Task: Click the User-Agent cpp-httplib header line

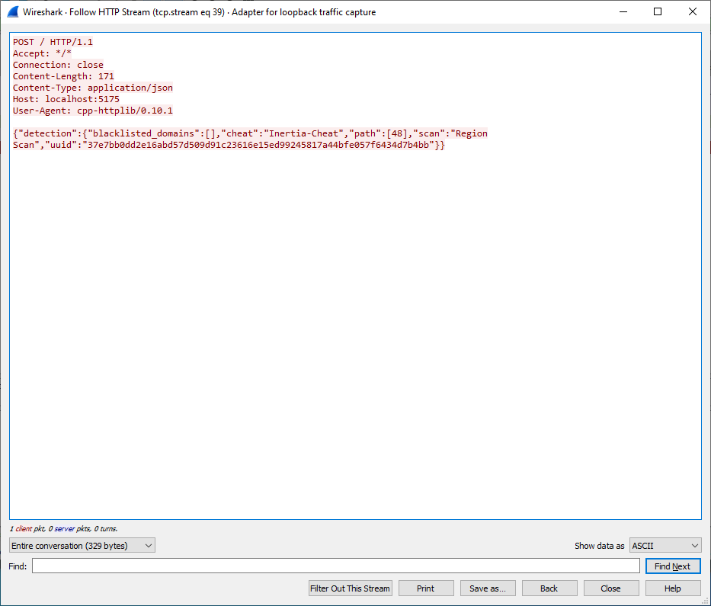Action: [92, 111]
